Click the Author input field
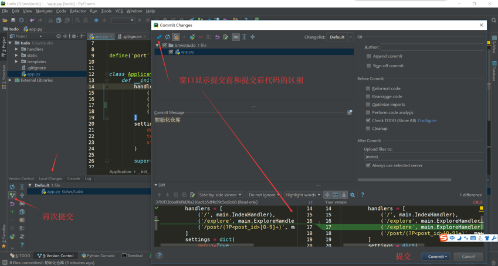Screen dimensions: 498x266 tap(431, 47)
